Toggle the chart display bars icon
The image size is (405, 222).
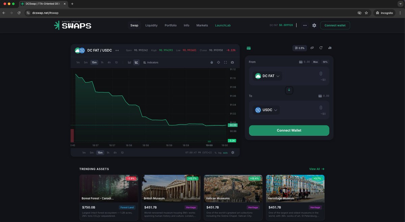(x=330, y=48)
